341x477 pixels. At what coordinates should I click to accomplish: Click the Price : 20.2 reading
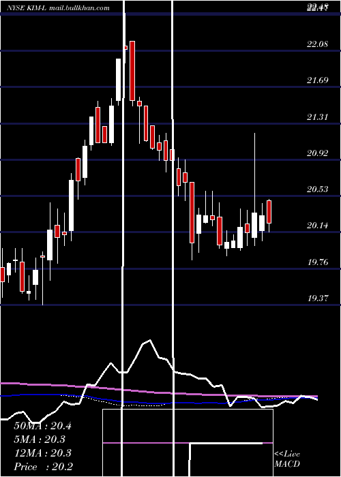click(x=43, y=467)
